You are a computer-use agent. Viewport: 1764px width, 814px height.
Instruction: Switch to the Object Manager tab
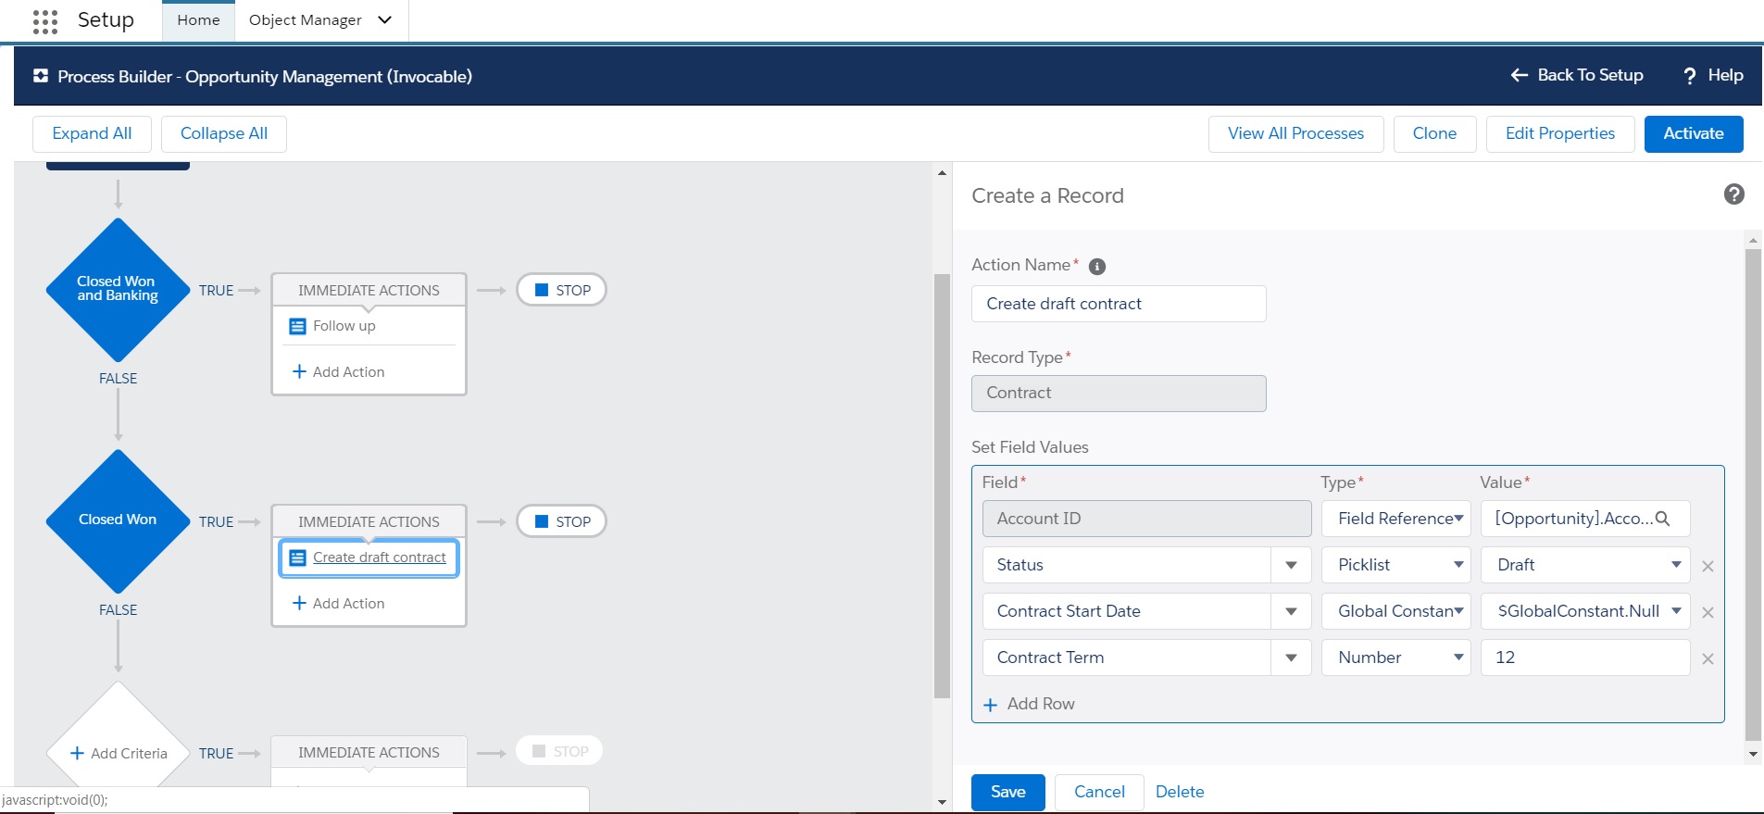click(306, 20)
